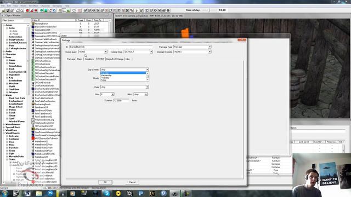
Task: Click the yellow disc taskbar icon
Action: click(118, 193)
